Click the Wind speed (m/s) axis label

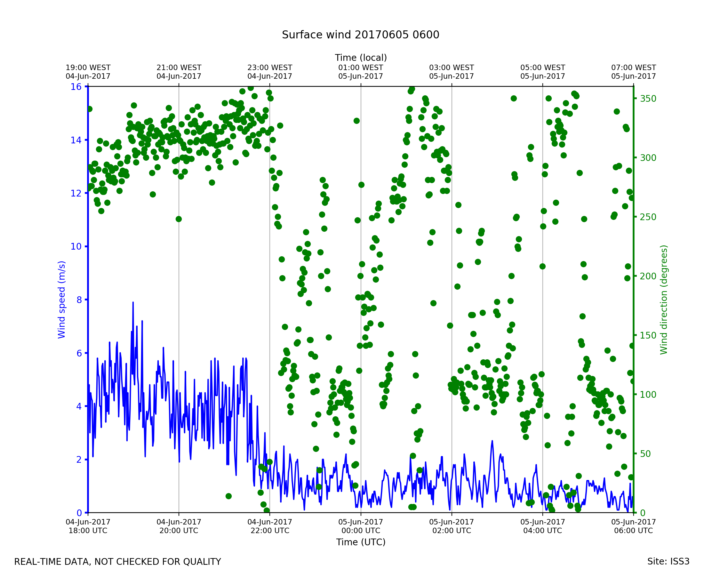tap(62, 300)
